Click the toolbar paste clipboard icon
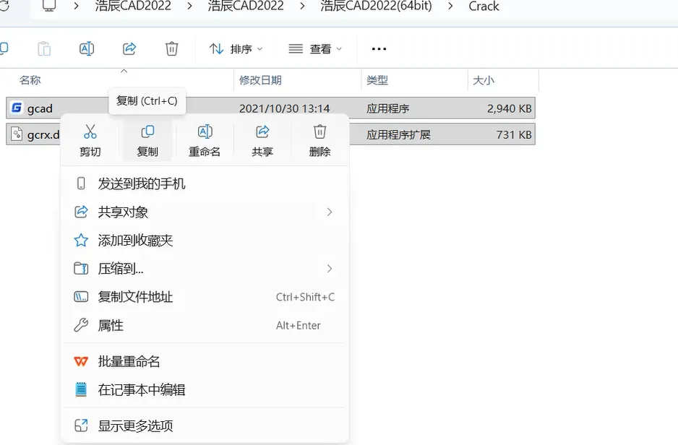The height and width of the screenshot is (445, 678). pyautogui.click(x=44, y=49)
